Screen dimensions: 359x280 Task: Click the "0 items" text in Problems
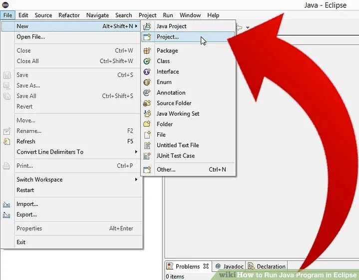click(175, 276)
